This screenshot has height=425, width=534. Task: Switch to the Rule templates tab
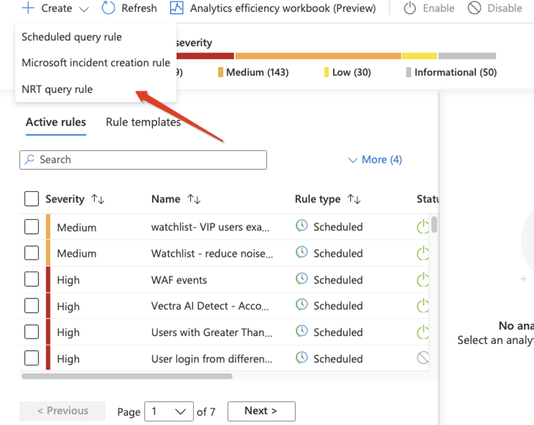143,122
